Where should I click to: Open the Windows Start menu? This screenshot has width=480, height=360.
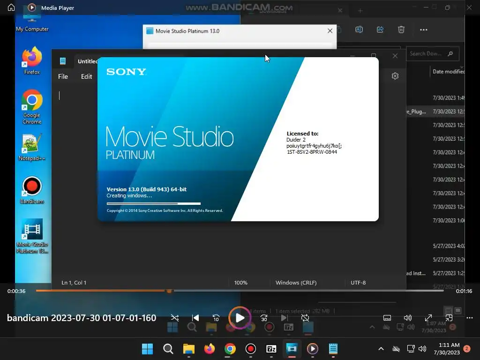147,349
